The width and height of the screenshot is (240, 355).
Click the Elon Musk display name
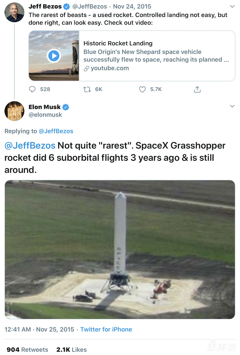coord(44,107)
